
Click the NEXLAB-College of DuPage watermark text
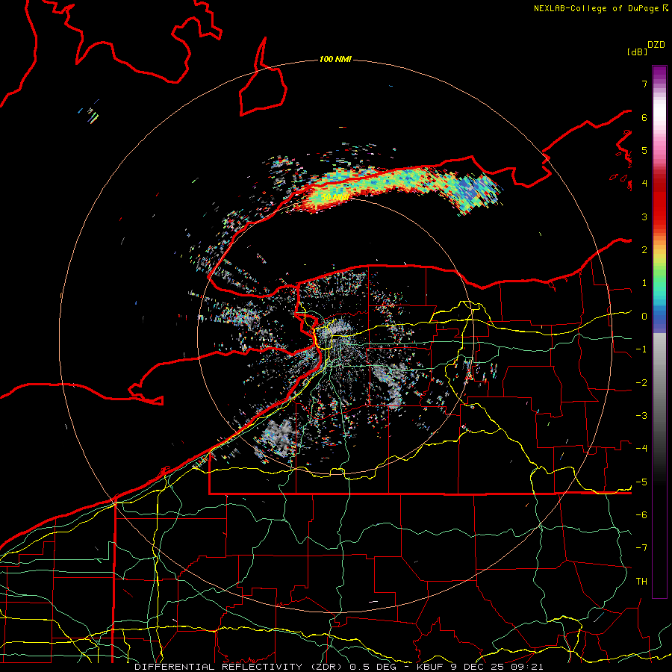click(601, 8)
